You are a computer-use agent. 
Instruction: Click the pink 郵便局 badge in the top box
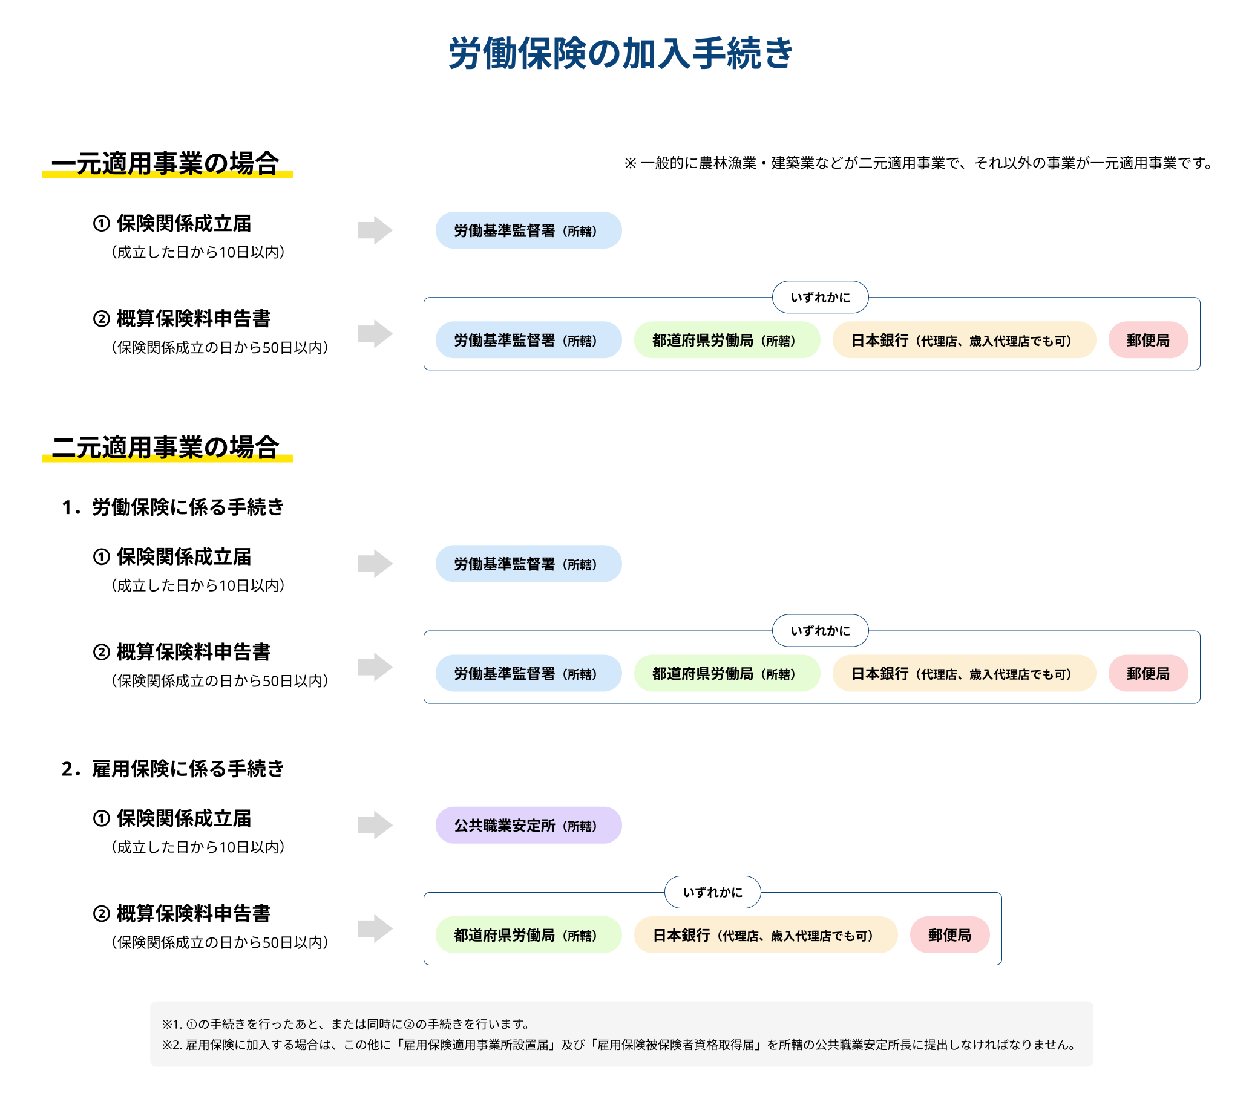1149,341
